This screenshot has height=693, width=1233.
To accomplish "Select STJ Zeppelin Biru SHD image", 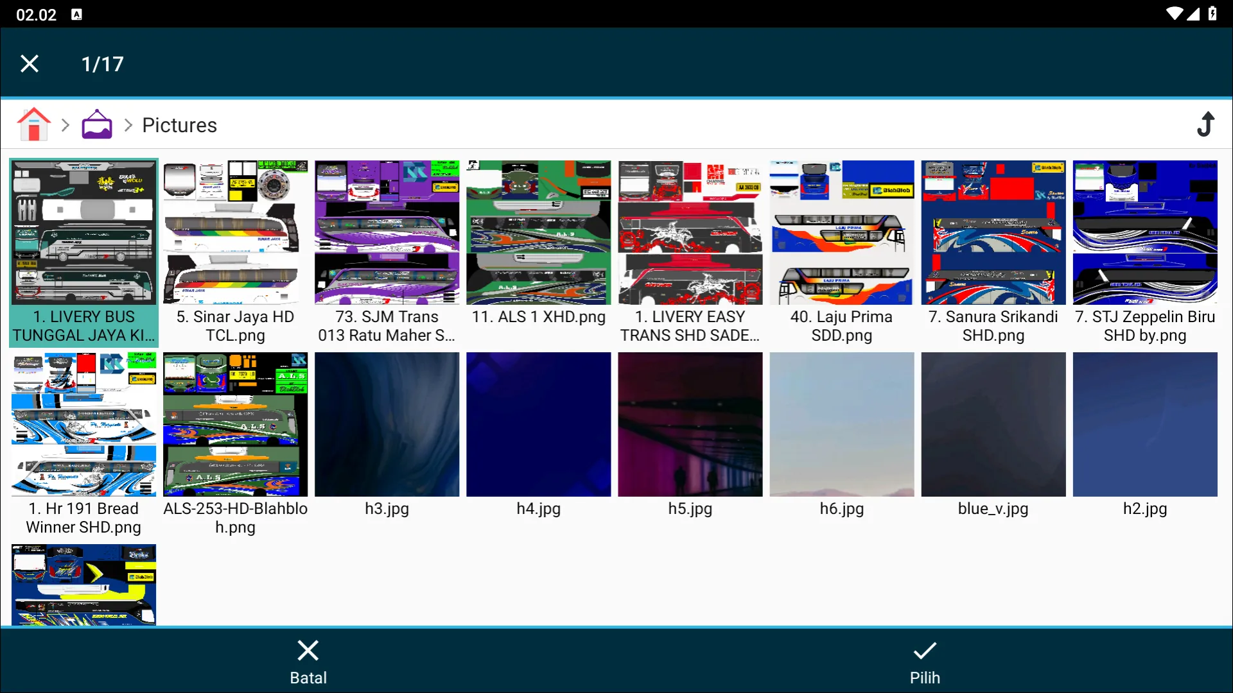I will point(1144,232).
